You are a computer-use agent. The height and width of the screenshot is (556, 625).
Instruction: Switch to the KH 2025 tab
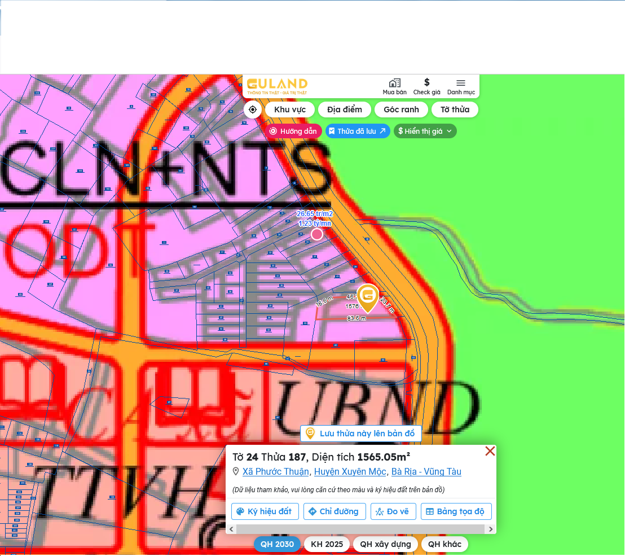[327, 544]
